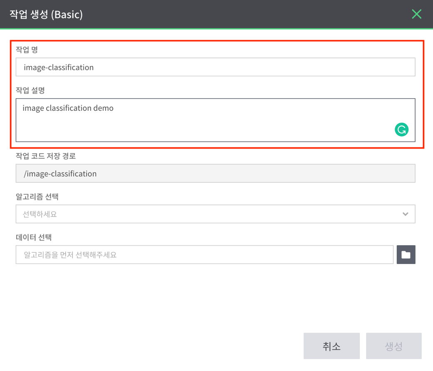Viewport: 433px width, 371px height.
Task: Click the chevron arrow in algorithm dropdown
Action: (x=406, y=214)
